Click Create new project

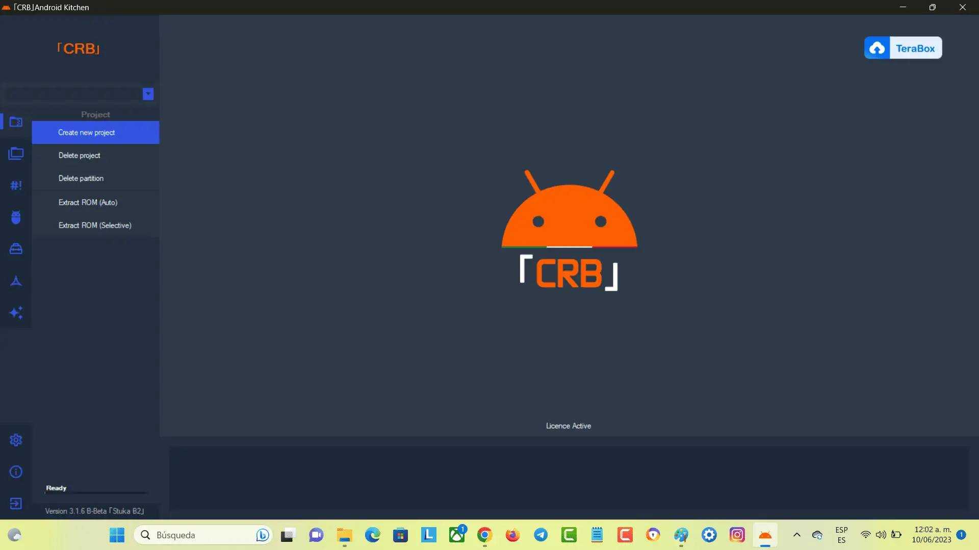point(87,132)
